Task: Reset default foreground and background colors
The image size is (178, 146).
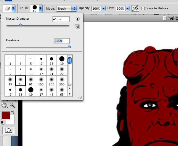Action: point(2,122)
